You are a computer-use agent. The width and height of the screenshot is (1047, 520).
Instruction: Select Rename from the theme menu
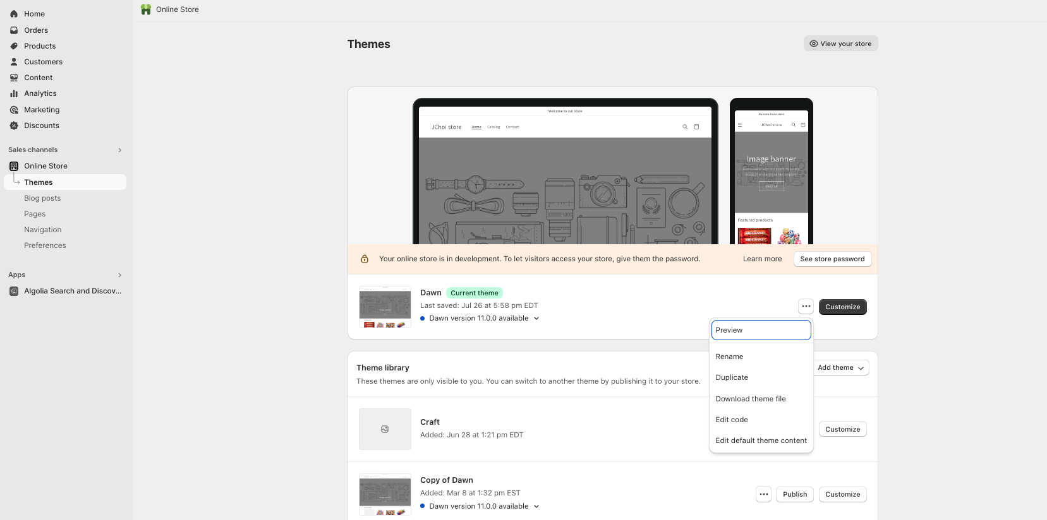point(761,357)
